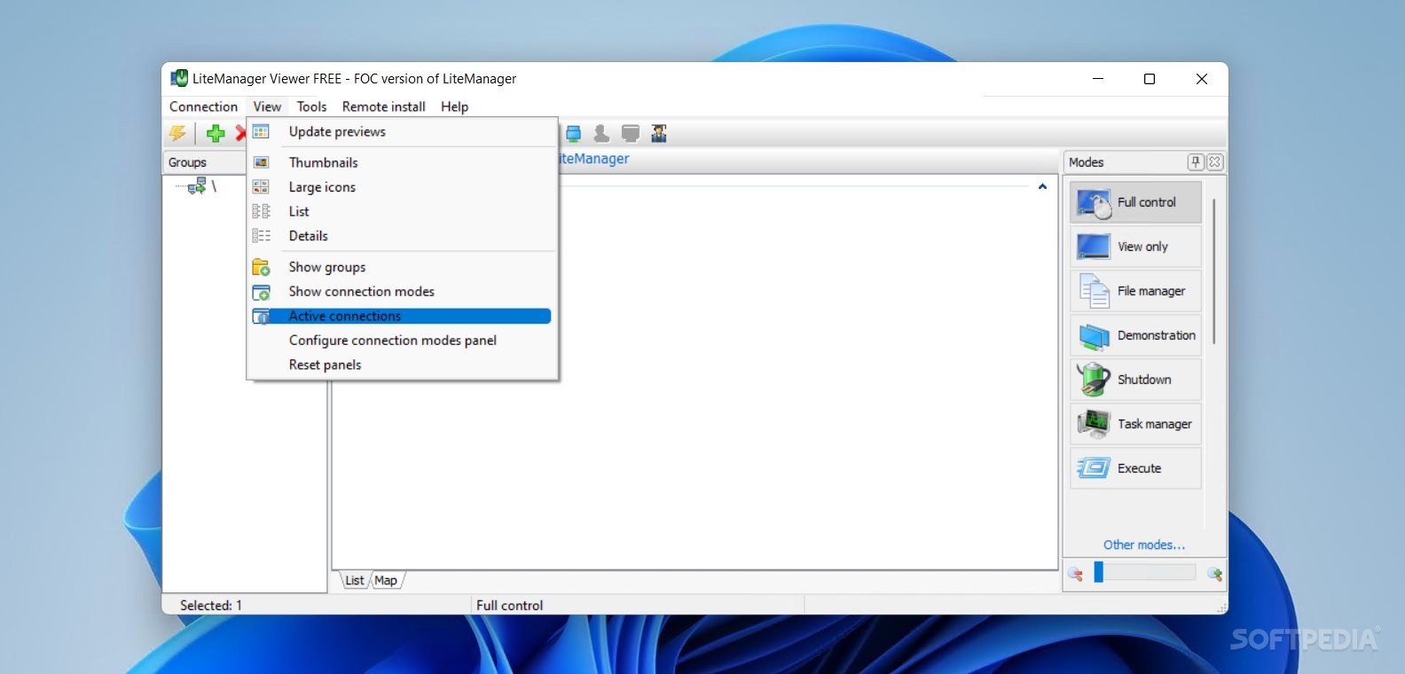Choose Reset panels
Screen dimensions: 1405x674
403,364
